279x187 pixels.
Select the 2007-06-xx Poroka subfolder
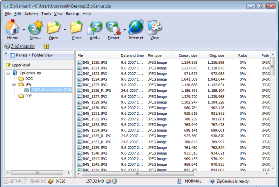[x=52, y=90]
